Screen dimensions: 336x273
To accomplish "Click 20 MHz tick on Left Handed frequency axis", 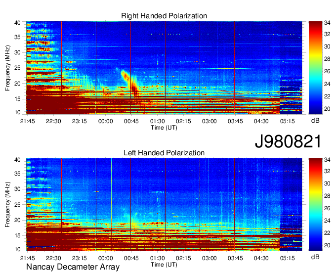I will (17, 220).
